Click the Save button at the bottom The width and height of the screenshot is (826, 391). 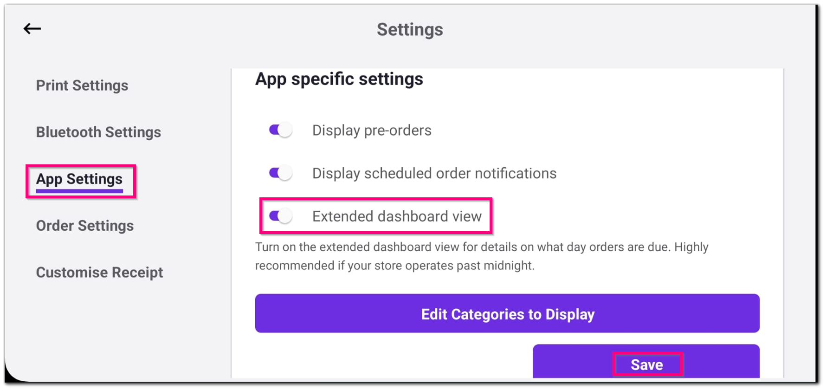pyautogui.click(x=647, y=365)
